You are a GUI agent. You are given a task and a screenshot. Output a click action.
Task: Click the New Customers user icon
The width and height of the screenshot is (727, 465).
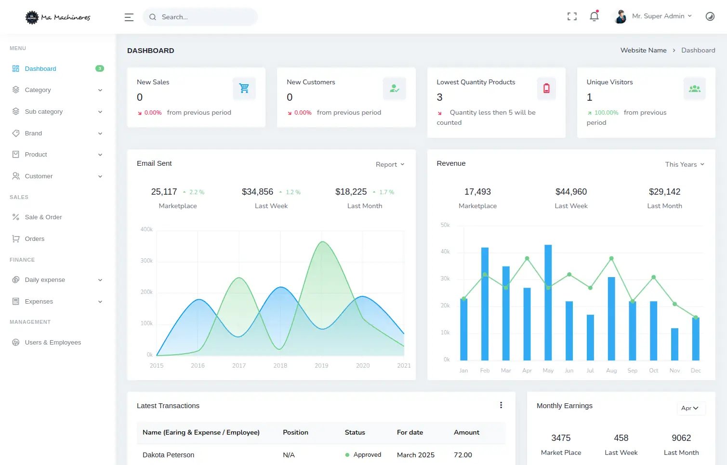coord(395,88)
